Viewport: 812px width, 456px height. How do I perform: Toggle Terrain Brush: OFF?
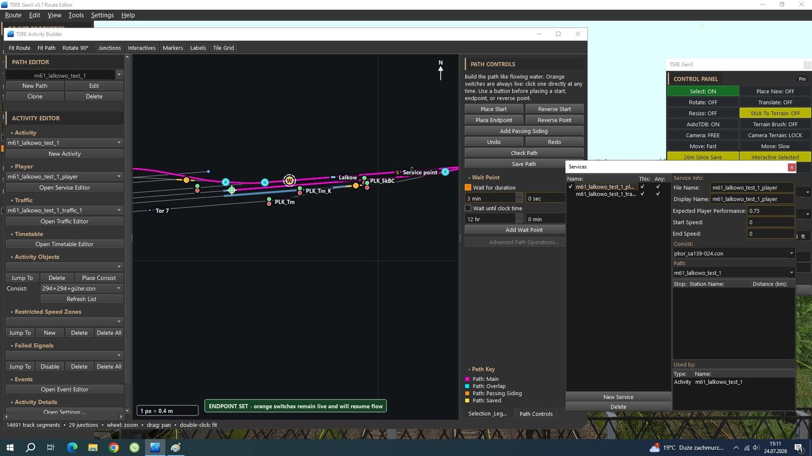[775, 124]
